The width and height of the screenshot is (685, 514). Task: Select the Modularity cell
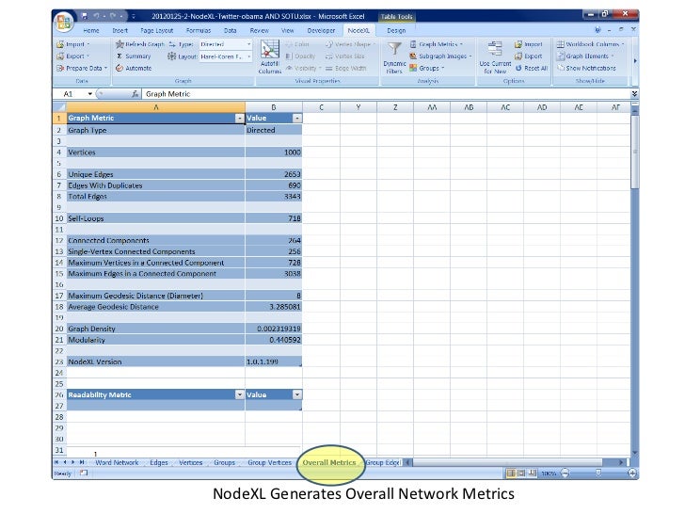tap(156, 340)
